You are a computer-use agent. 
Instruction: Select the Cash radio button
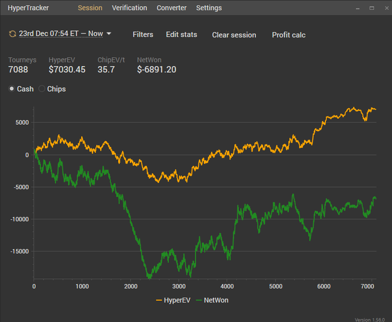[x=12, y=89]
